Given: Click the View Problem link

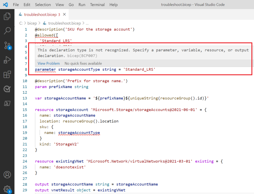Looking at the screenshot, I should point(49,63).
